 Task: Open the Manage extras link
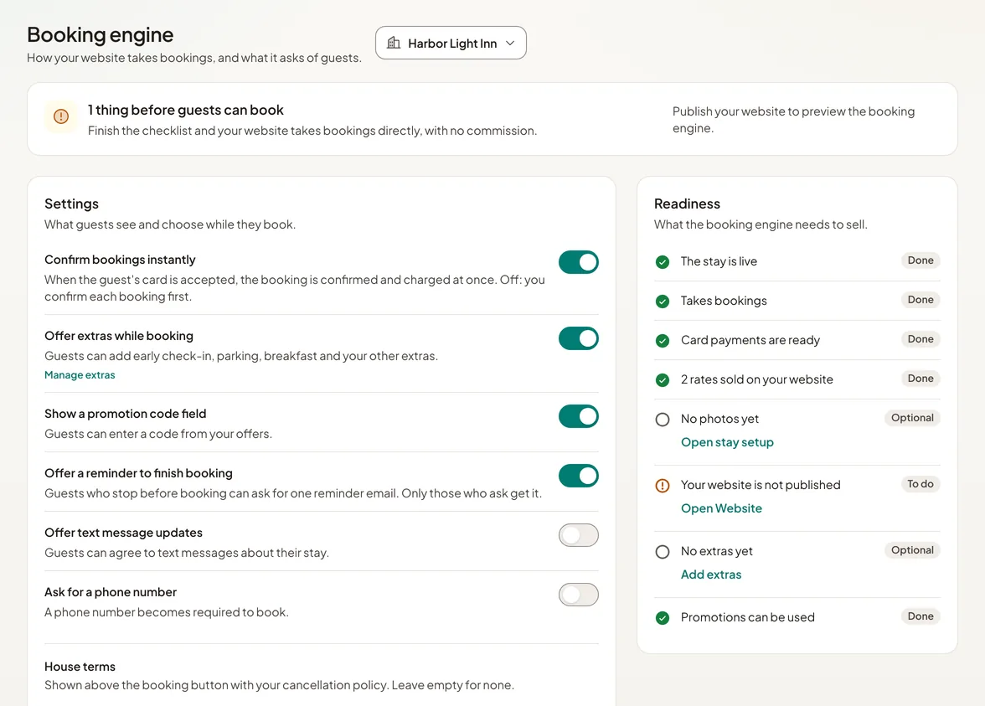click(x=80, y=375)
